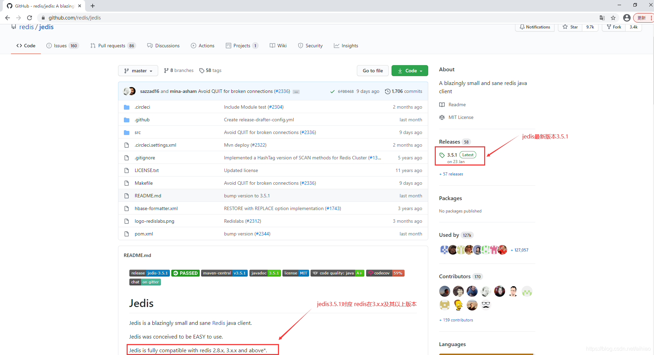Click Go to file button
654x355 pixels.
coord(373,71)
